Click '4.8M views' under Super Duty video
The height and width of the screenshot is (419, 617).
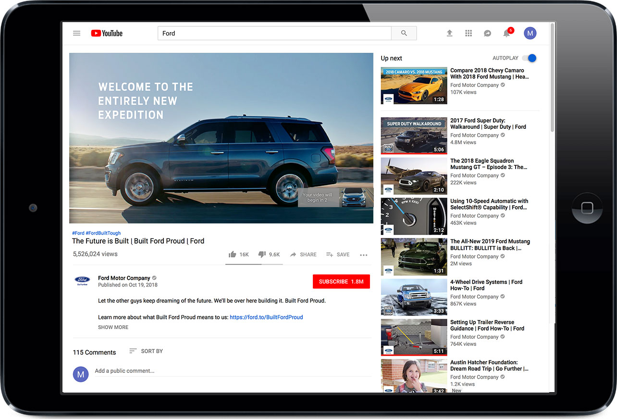point(463,142)
